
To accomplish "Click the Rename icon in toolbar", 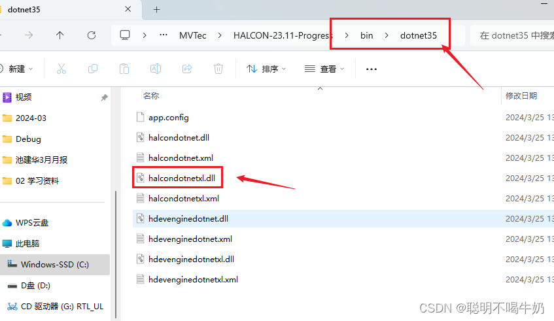I will [x=156, y=69].
